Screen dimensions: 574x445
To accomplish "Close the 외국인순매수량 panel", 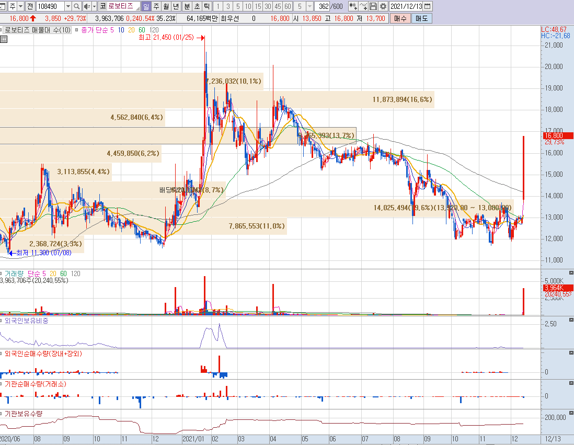I will pyautogui.click(x=571, y=352).
